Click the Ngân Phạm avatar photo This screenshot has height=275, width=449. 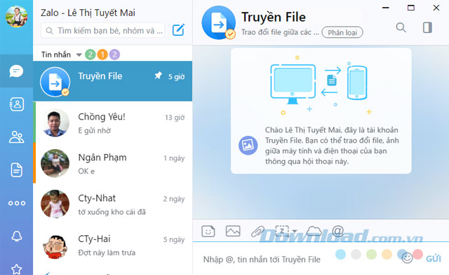55,163
